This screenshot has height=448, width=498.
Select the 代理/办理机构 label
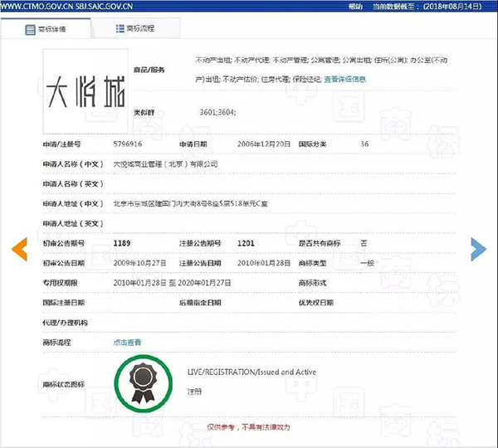[65, 323]
